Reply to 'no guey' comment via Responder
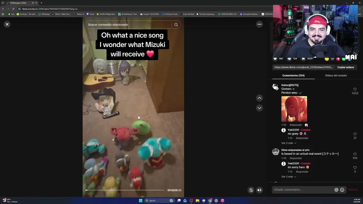The width and height of the screenshot is (363, 204). coord(302,138)
